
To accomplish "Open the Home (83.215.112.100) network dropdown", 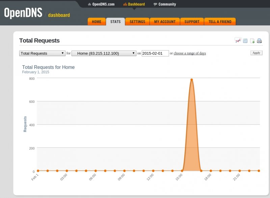I will pos(104,53).
